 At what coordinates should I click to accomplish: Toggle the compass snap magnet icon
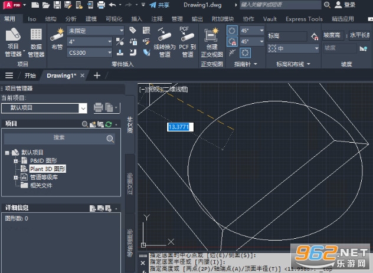pyautogui.click(x=232, y=42)
